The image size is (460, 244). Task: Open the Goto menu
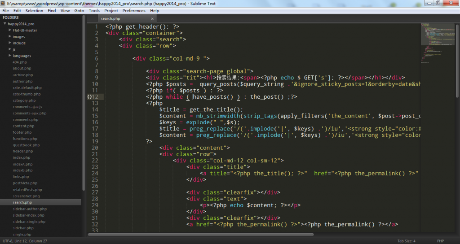[79, 11]
